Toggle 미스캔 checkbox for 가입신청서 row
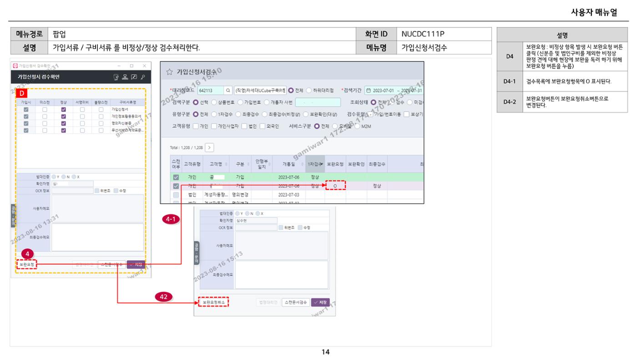Image resolution: width=637 pixels, height=358 pixels. pos(45,109)
